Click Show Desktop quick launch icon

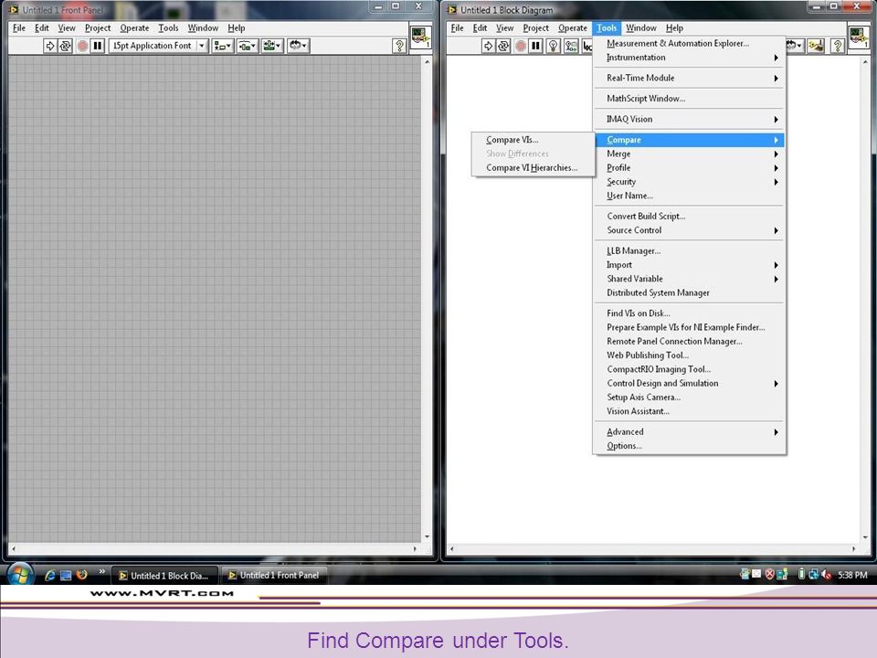pyautogui.click(x=66, y=575)
